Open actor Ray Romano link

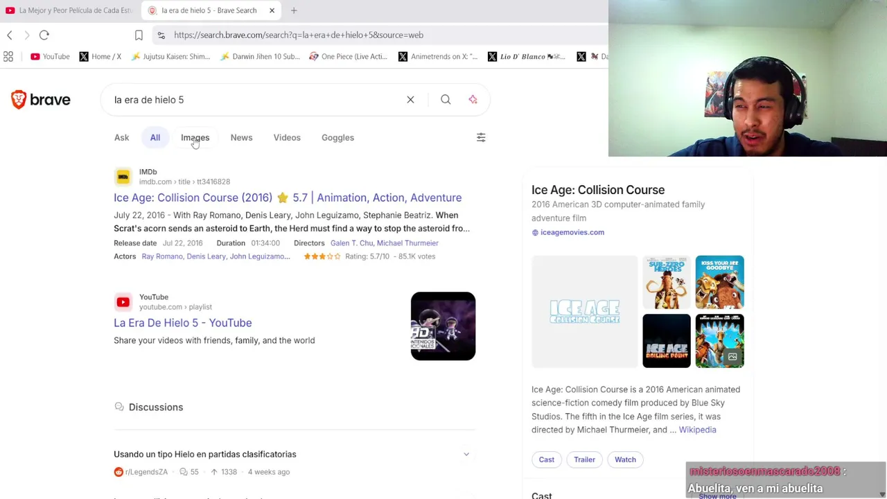coord(162,256)
